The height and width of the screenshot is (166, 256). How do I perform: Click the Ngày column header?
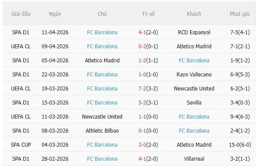click(x=55, y=14)
